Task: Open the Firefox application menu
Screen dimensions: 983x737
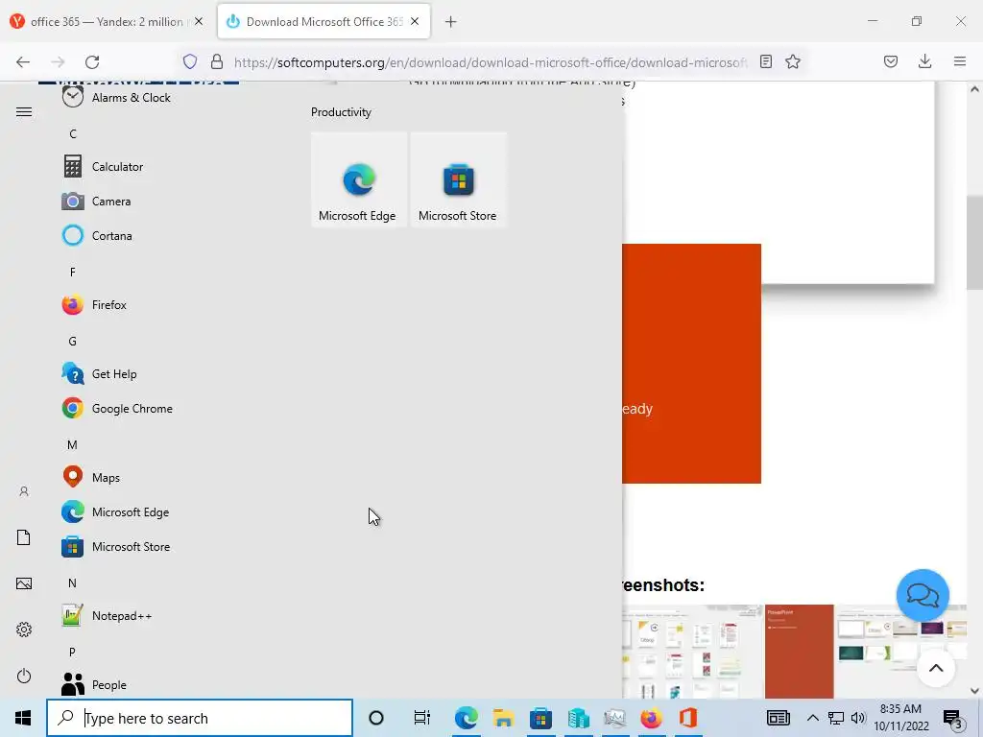Action: [960, 62]
